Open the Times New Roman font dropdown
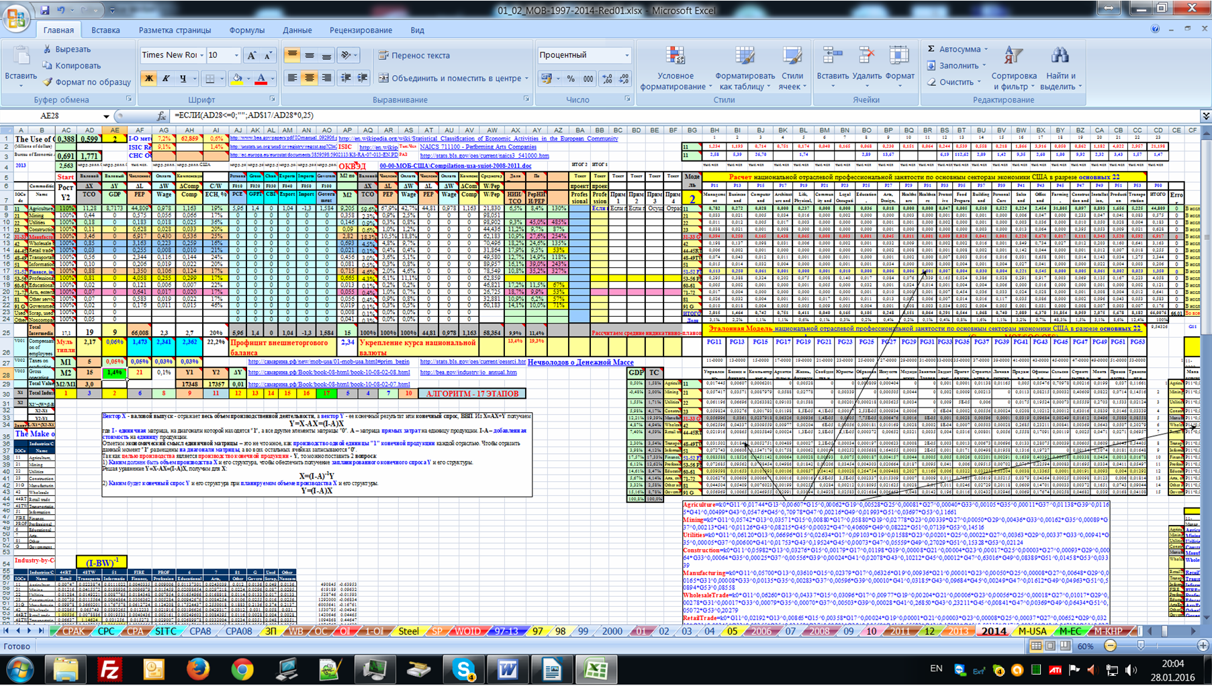 201,56
